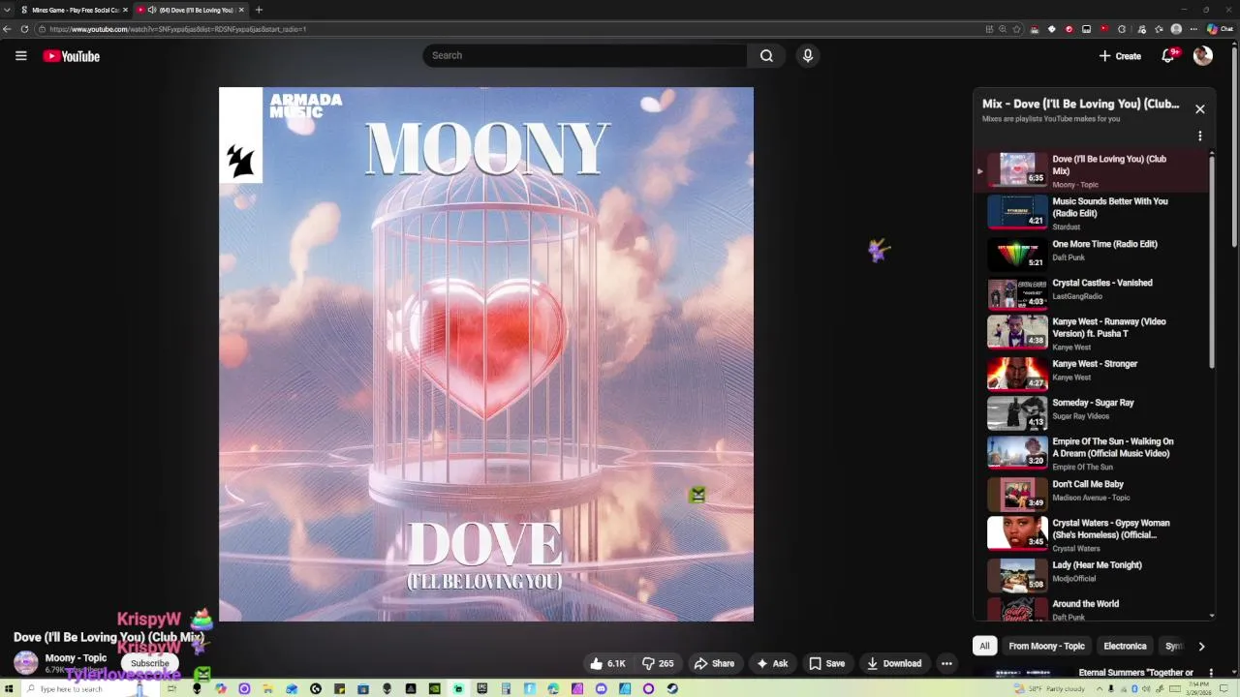Select the From Moony - Topic chip
This screenshot has height=697, width=1240.
[1046, 646]
